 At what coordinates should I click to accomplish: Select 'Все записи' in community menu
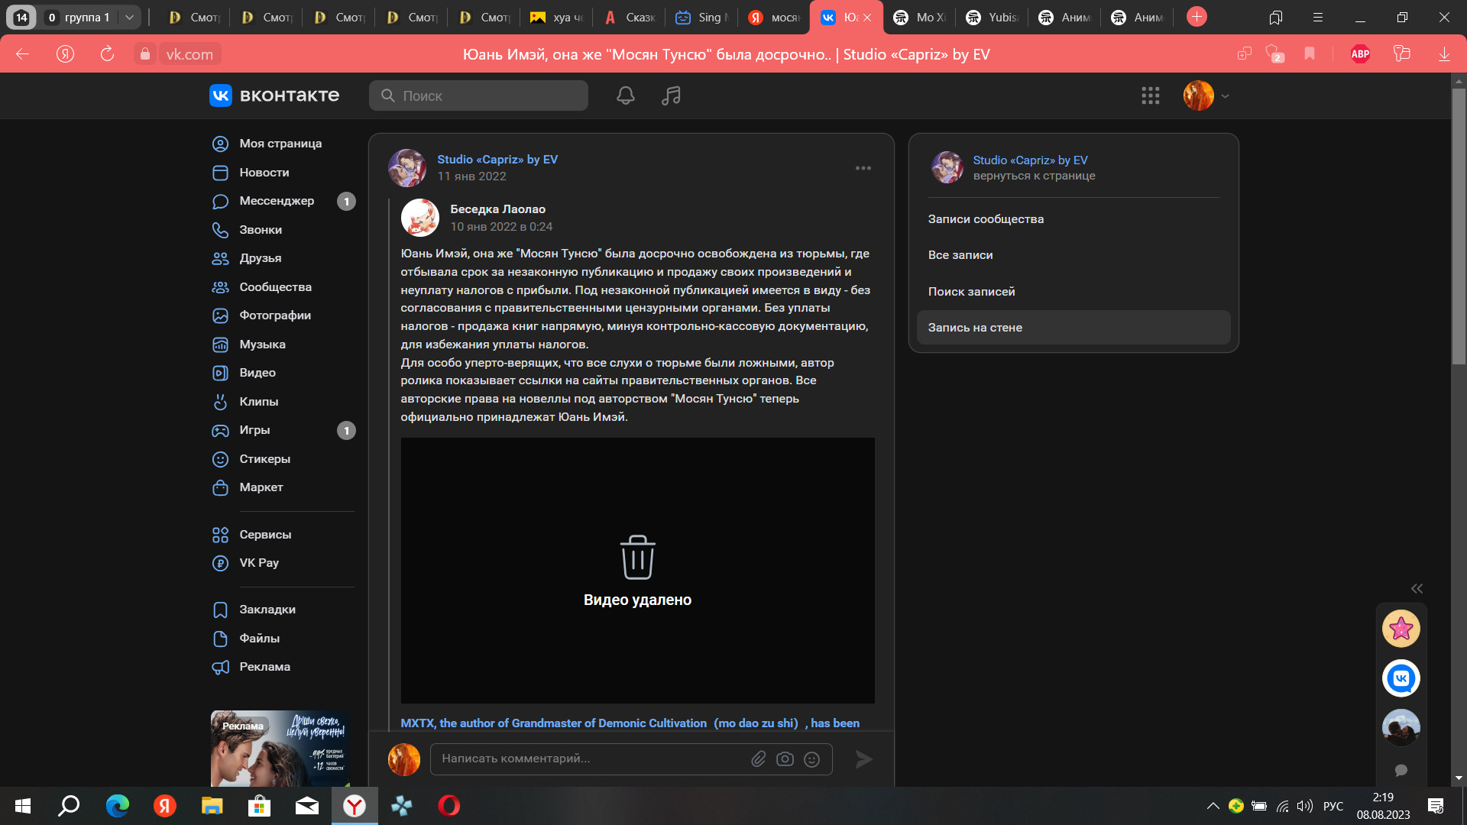960,255
